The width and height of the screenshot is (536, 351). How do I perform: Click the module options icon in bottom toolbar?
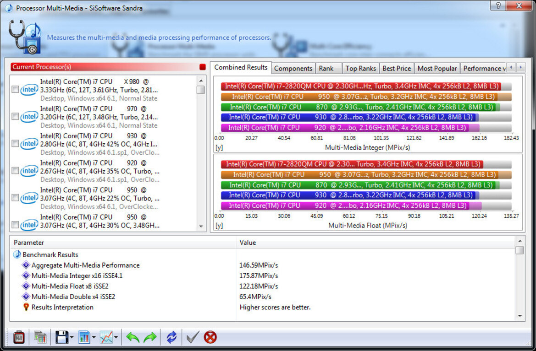pyautogui.click(x=19, y=337)
